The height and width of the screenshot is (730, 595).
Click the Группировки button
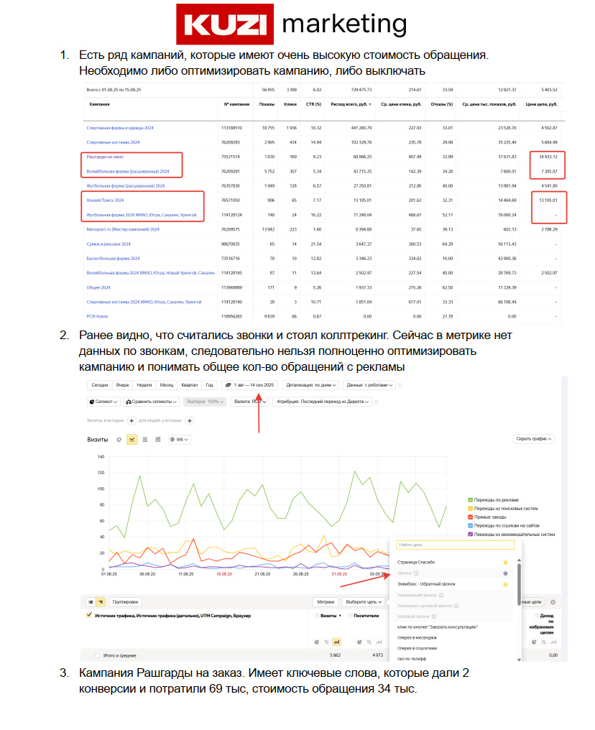coord(125,602)
